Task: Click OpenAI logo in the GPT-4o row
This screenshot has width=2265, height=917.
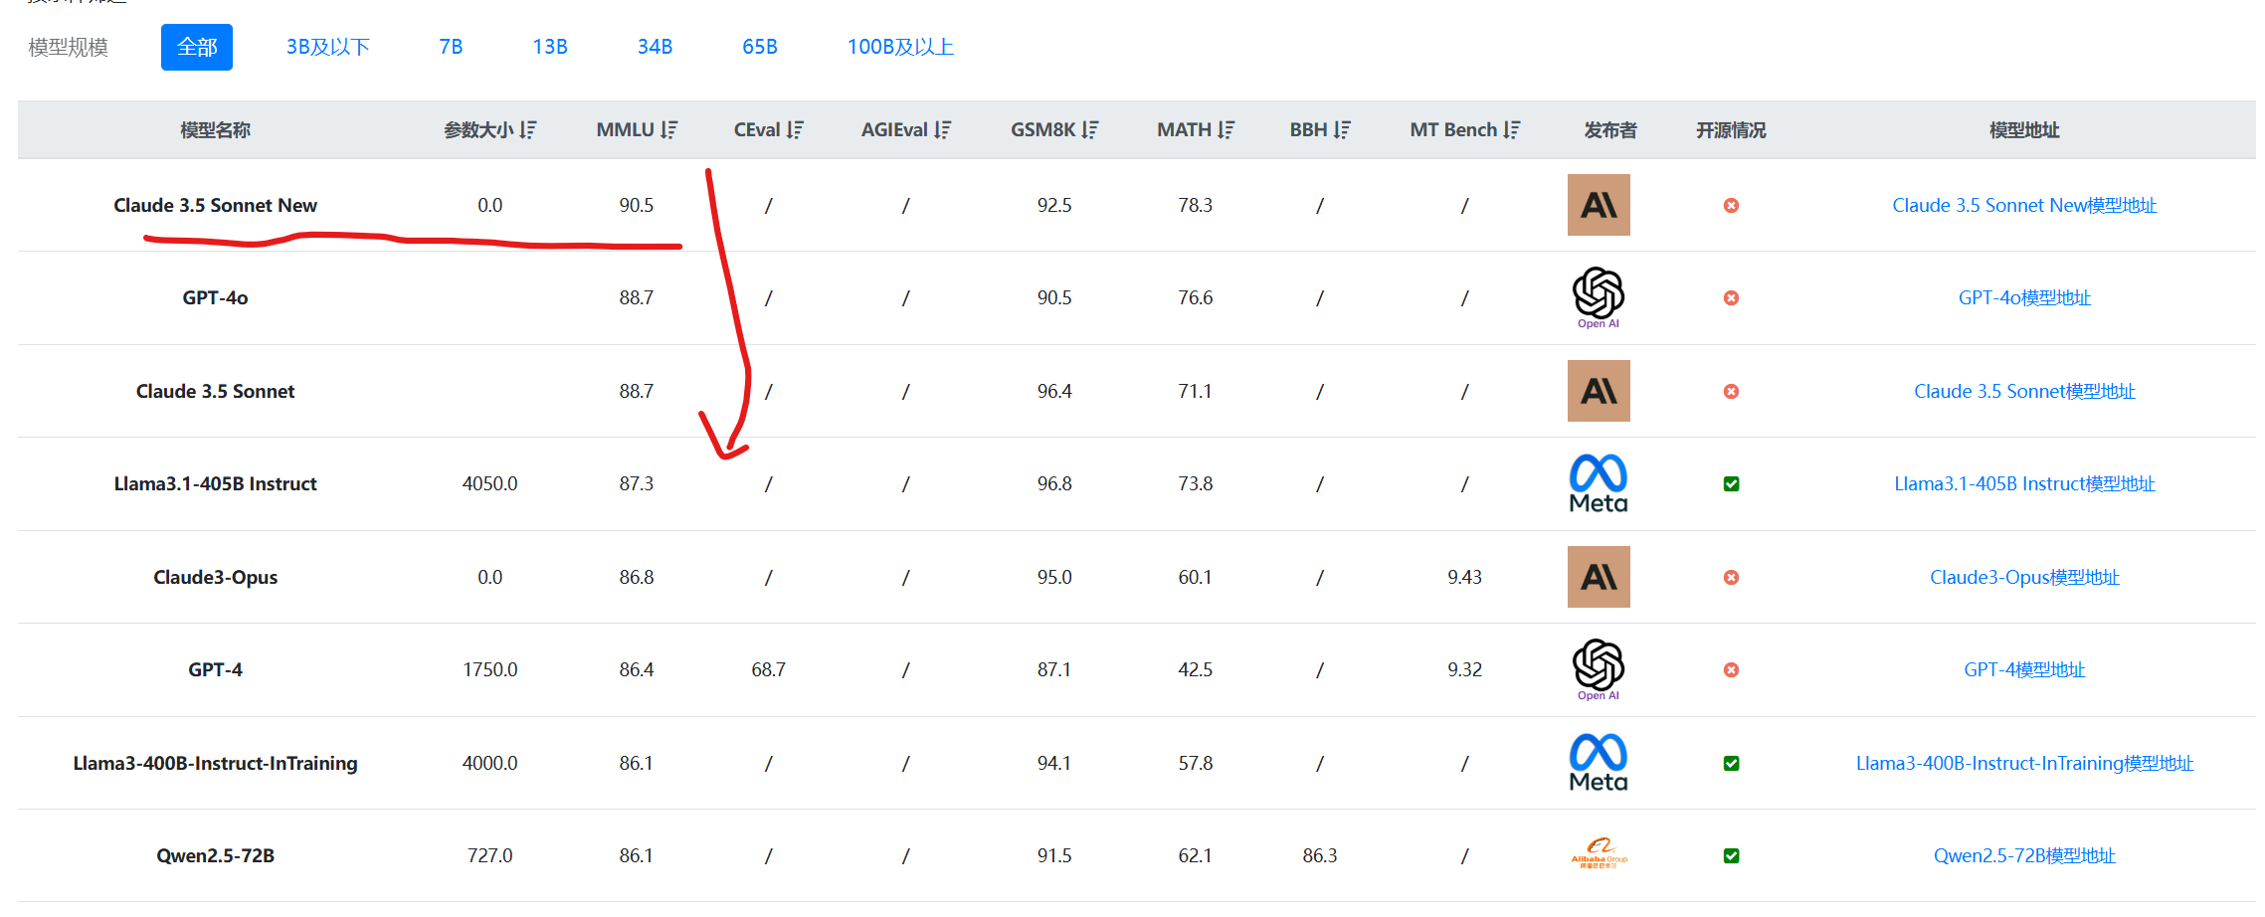Action: coord(1599,297)
